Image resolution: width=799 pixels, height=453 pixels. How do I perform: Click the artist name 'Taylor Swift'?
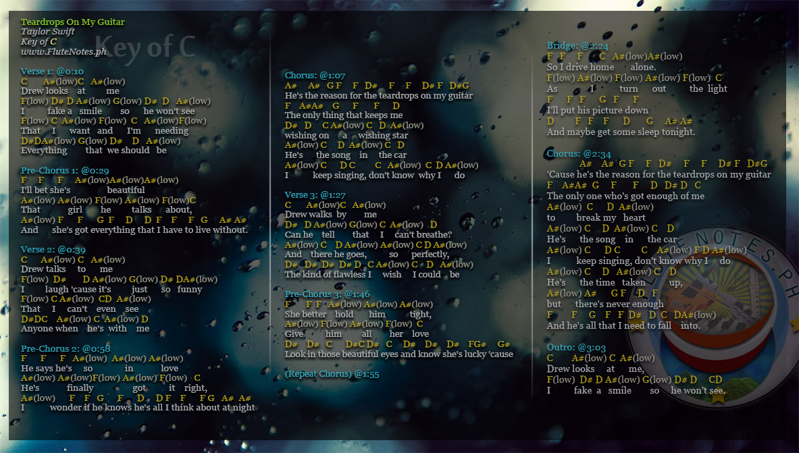point(47,32)
